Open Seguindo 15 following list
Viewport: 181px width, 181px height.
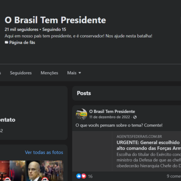tap(54, 29)
